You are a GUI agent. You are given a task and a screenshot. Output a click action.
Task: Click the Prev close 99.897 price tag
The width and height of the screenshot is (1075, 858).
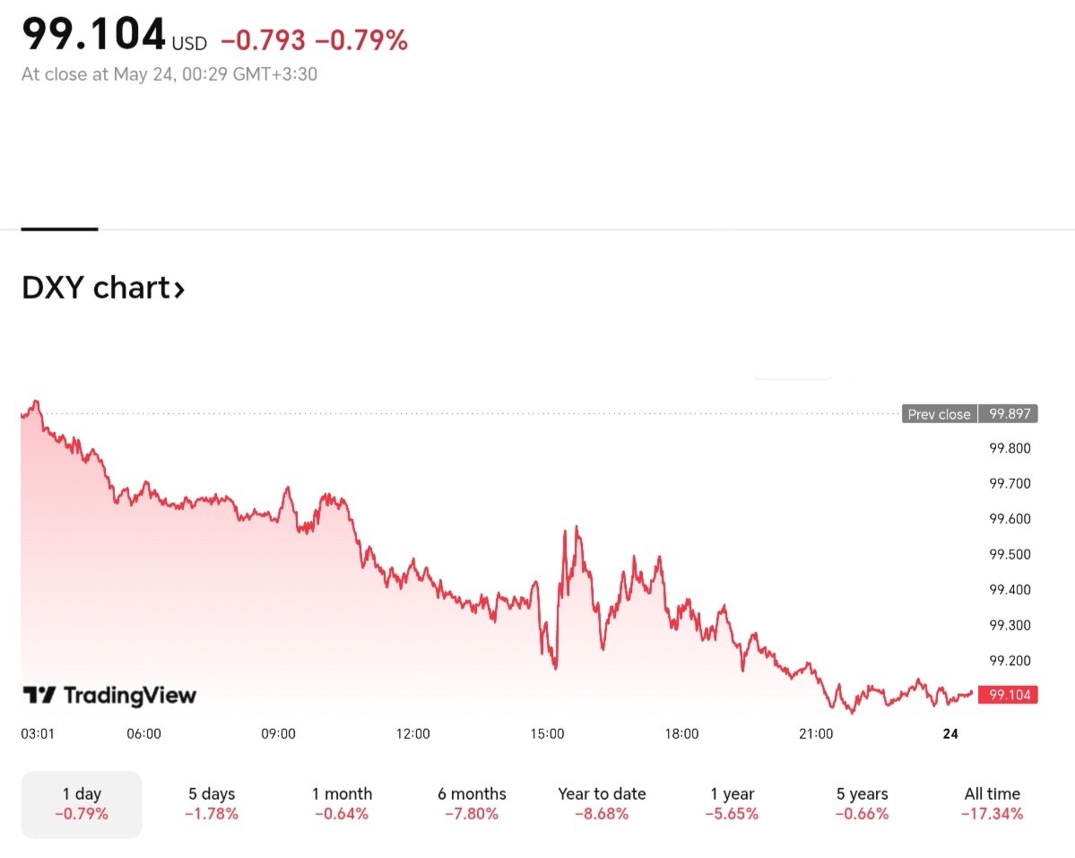point(1008,414)
